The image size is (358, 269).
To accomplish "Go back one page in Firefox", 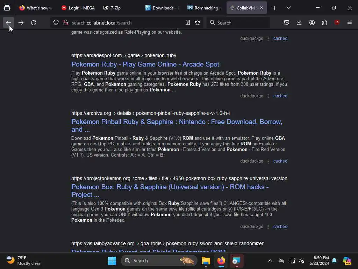I will pyautogui.click(x=8, y=23).
